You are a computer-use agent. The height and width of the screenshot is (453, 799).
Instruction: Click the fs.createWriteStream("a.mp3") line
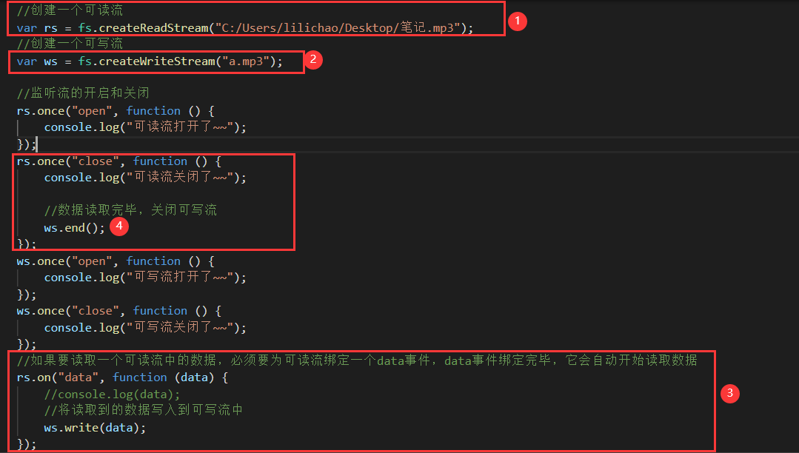(x=150, y=61)
